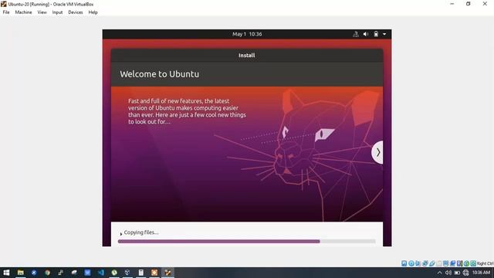Open the Devices menu
The height and width of the screenshot is (278, 494).
[x=76, y=12]
